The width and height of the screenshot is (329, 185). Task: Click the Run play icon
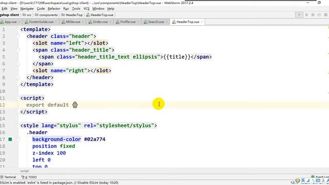click(307, 15)
